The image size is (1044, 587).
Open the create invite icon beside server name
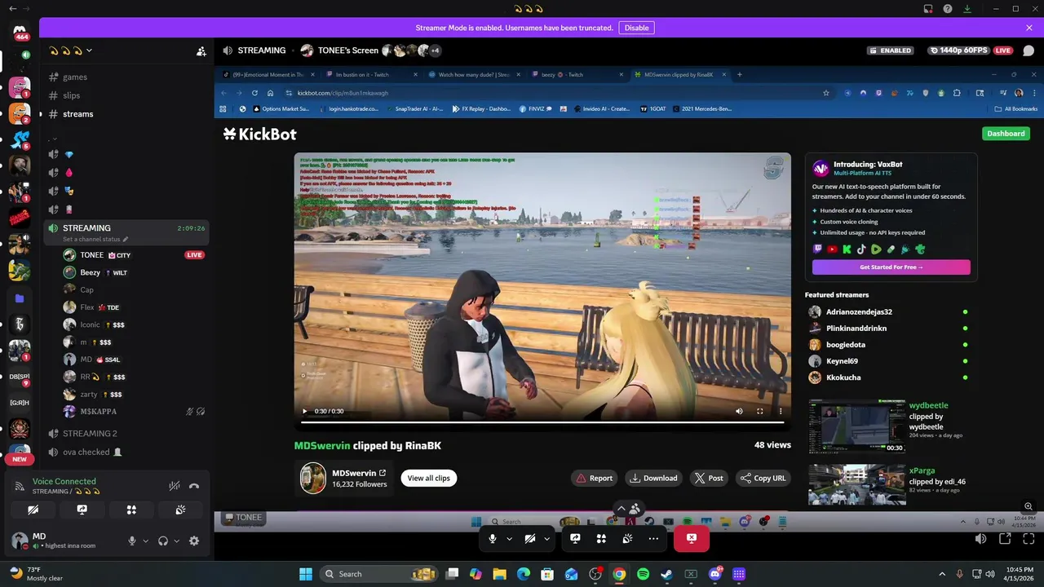coord(201,51)
